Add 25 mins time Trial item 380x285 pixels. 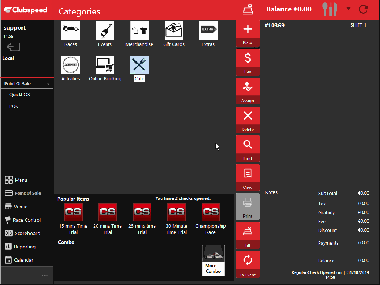(142, 219)
